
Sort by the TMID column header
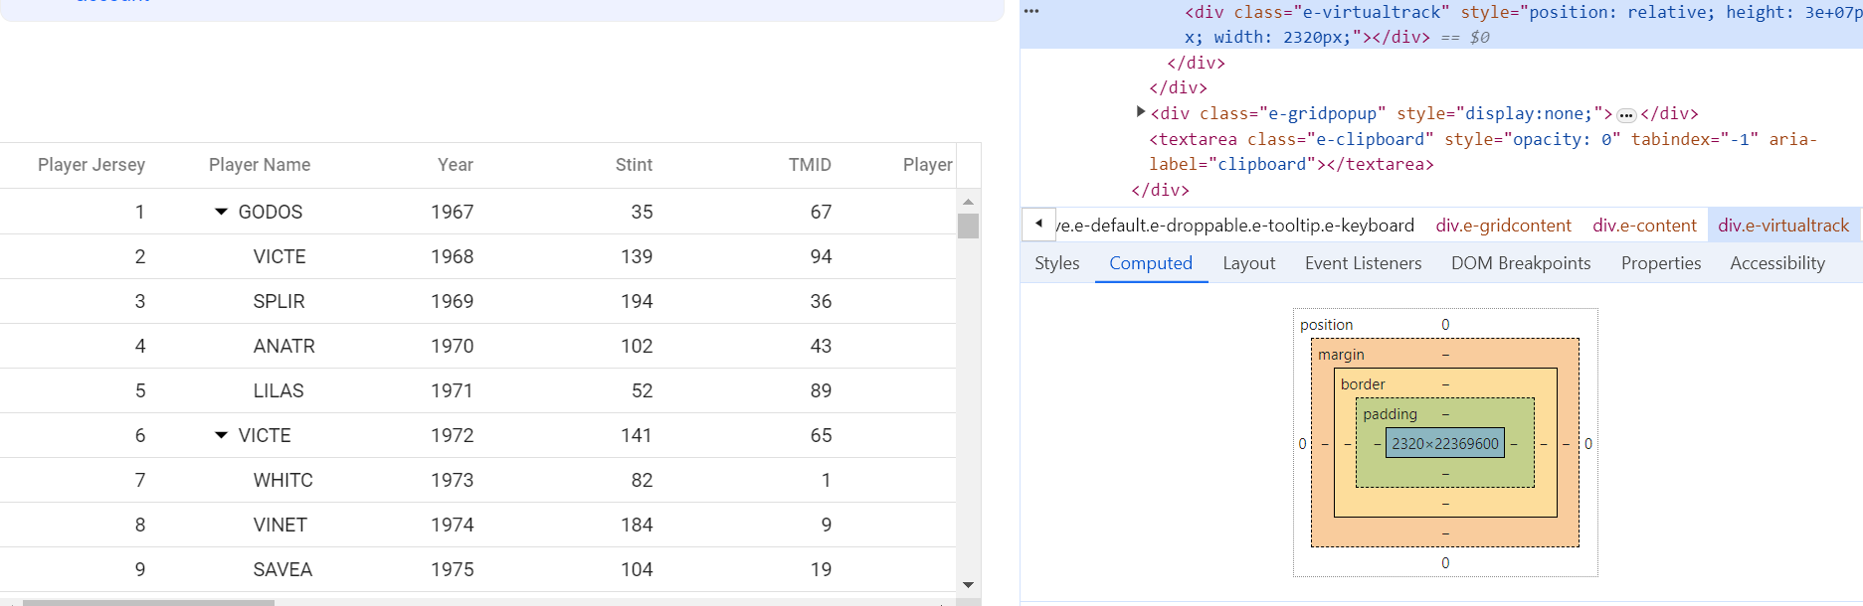810,165
